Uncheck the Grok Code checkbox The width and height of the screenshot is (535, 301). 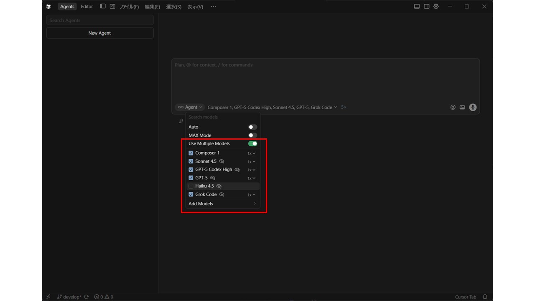(191, 194)
